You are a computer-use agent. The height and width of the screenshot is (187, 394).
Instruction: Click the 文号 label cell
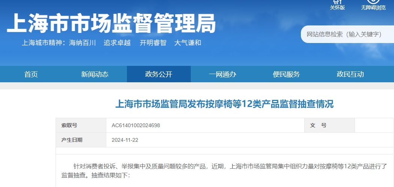(x=329, y=125)
